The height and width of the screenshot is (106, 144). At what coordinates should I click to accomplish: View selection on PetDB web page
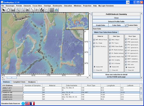pyautogui.click(x=116, y=76)
